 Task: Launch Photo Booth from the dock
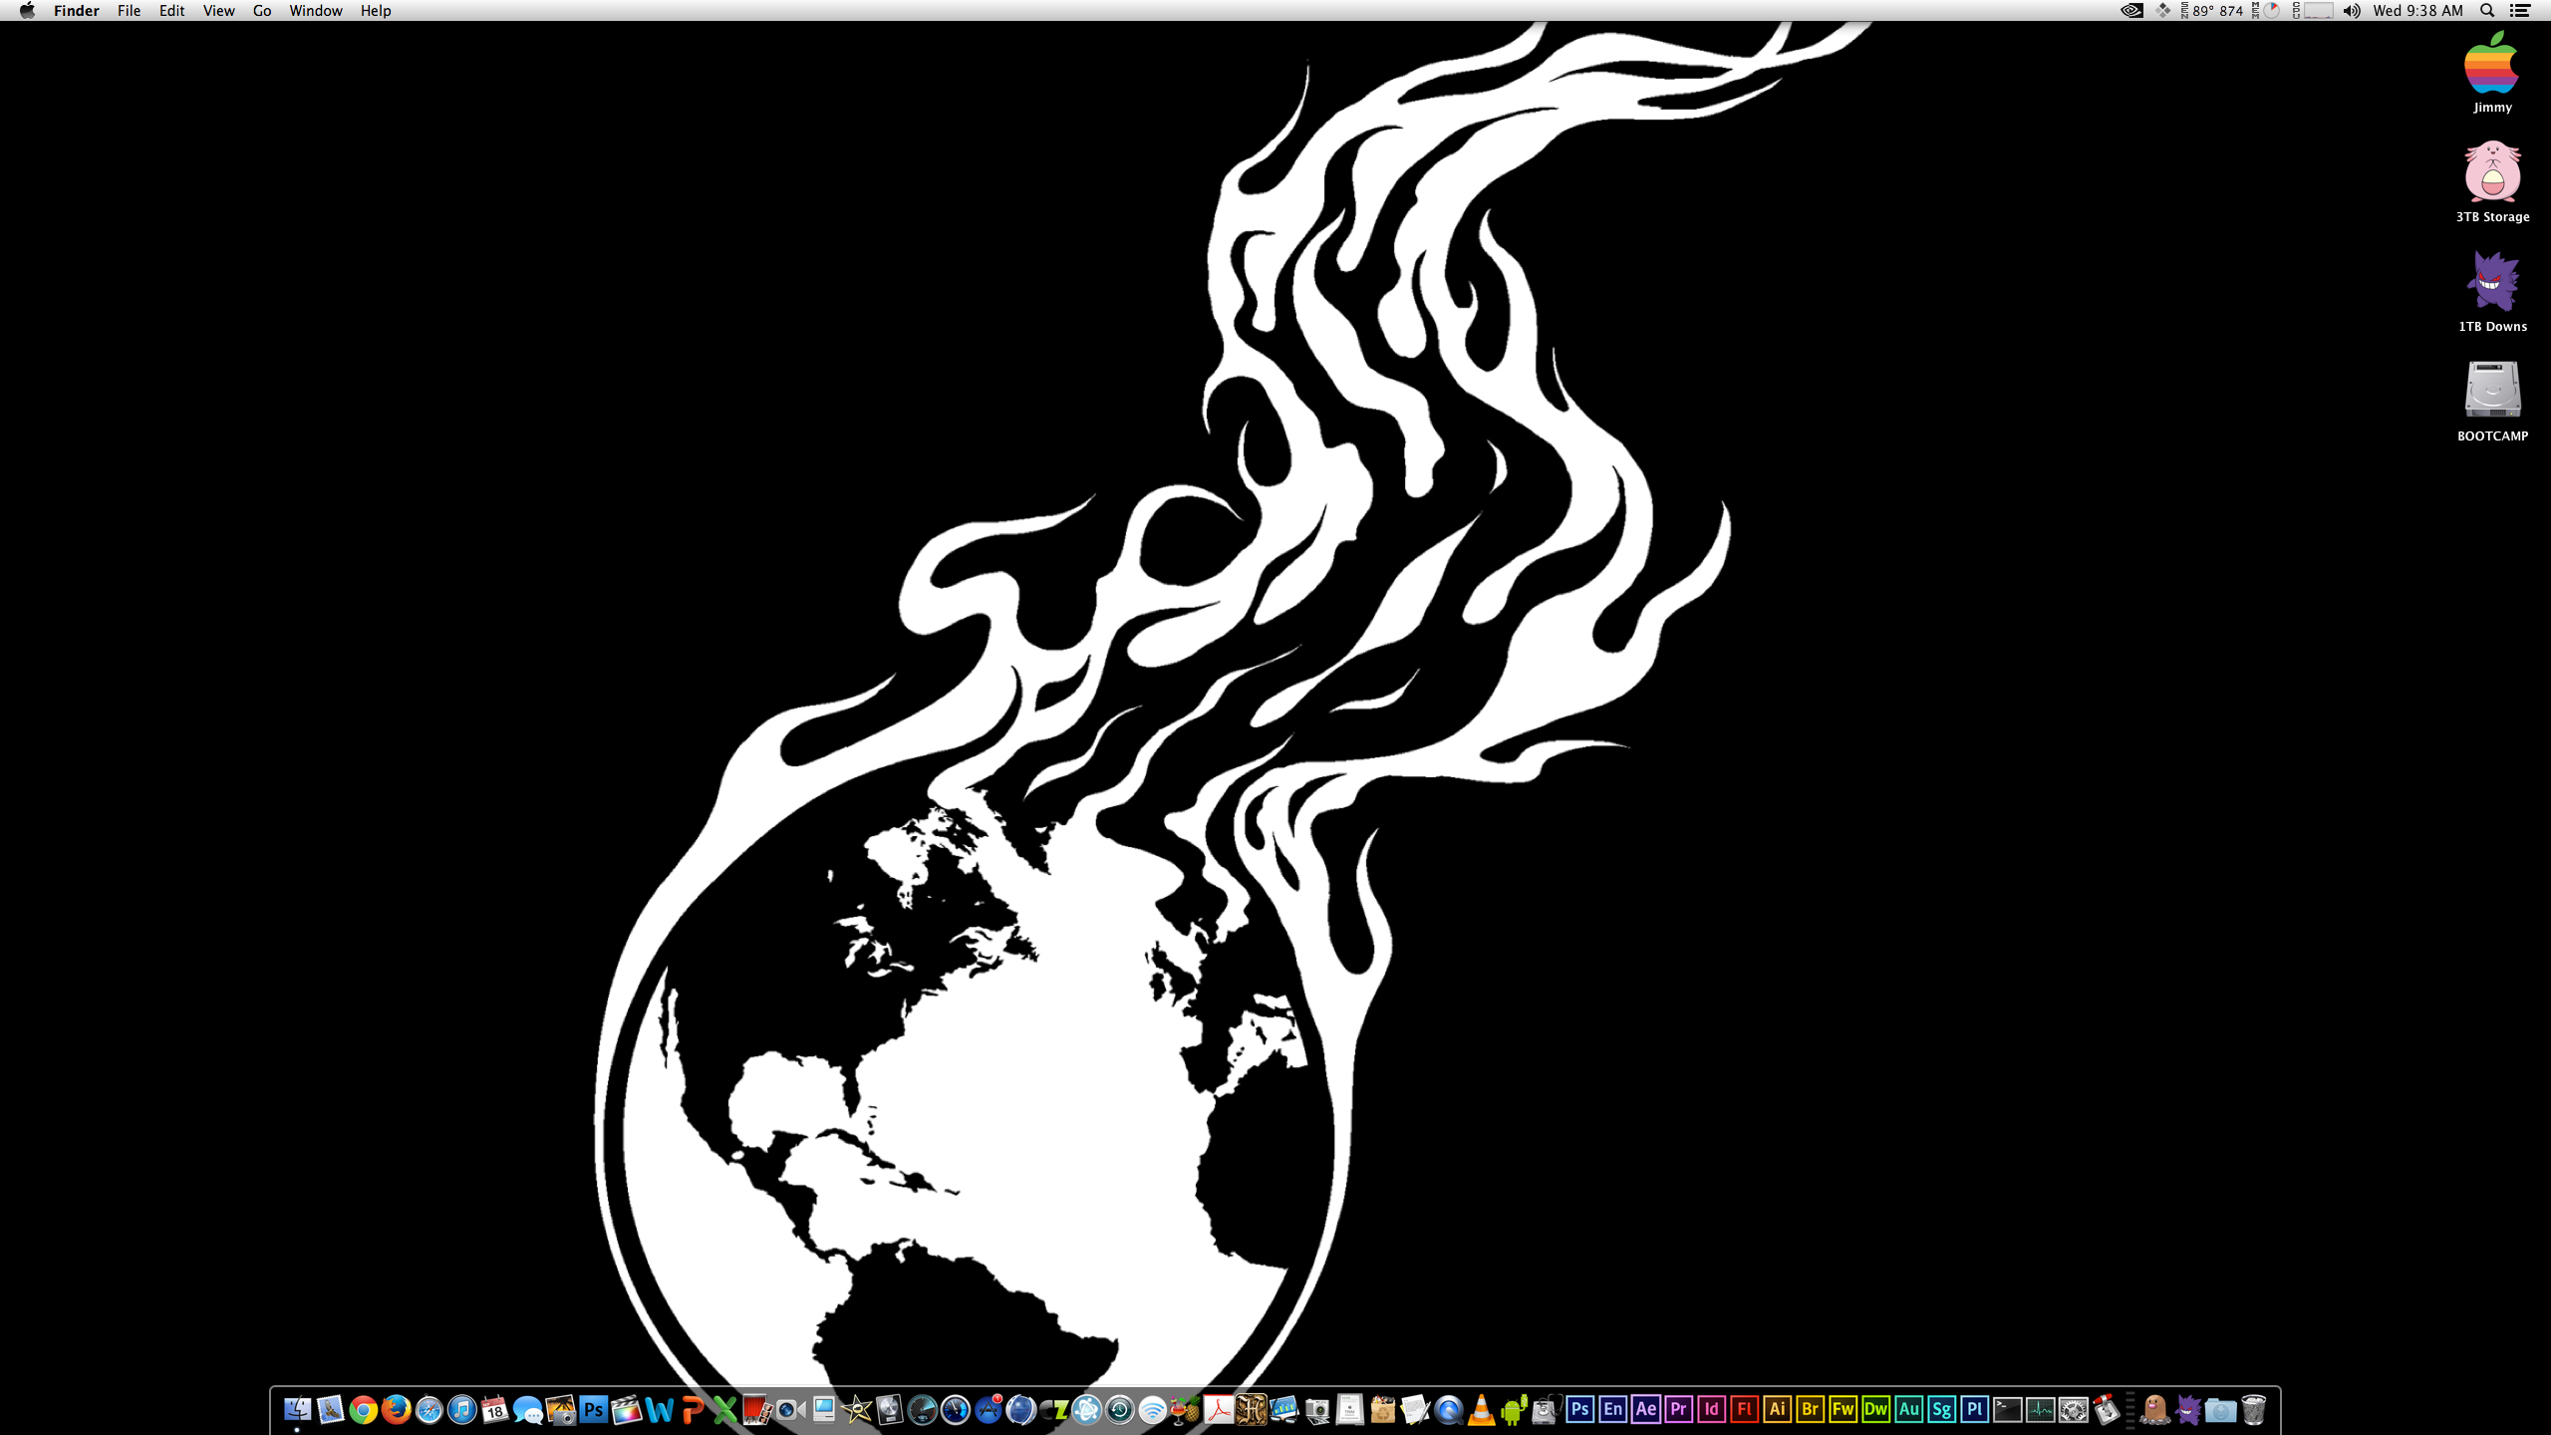[x=757, y=1409]
